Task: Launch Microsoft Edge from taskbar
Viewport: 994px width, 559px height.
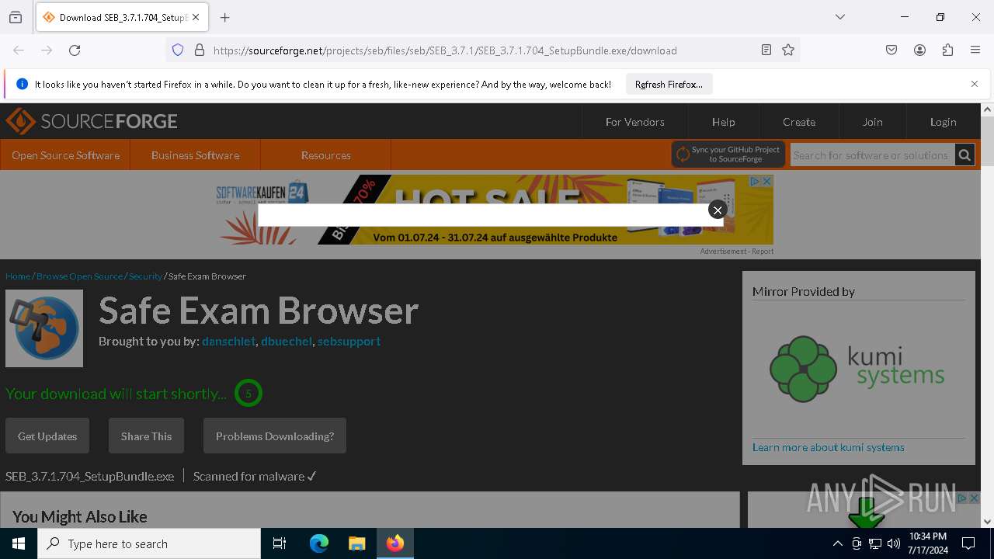Action: pos(319,543)
